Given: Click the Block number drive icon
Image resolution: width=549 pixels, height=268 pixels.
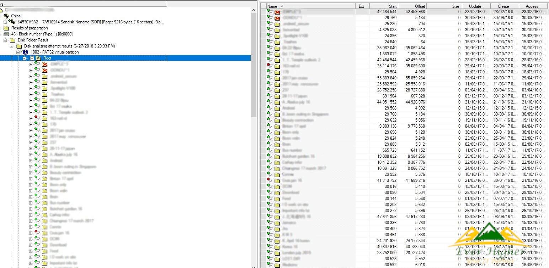Looking at the screenshot, I should point(6,34).
